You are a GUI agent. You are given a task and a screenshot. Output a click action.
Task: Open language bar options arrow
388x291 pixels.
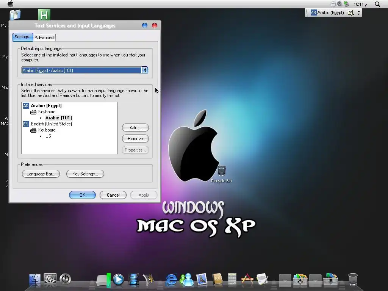tap(358, 13)
